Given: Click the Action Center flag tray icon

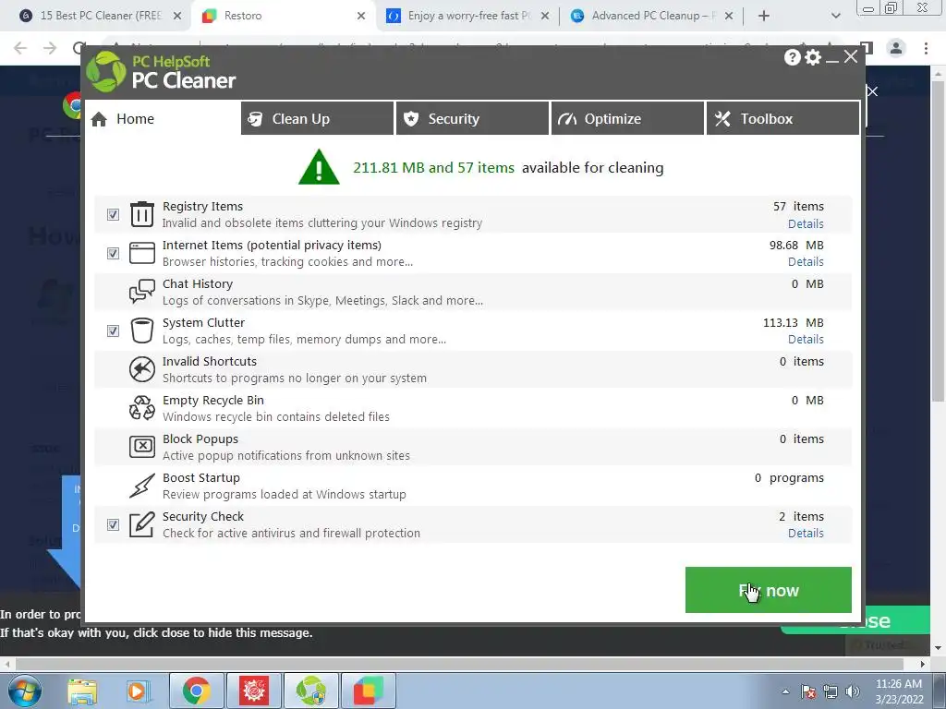Looking at the screenshot, I should (x=808, y=691).
